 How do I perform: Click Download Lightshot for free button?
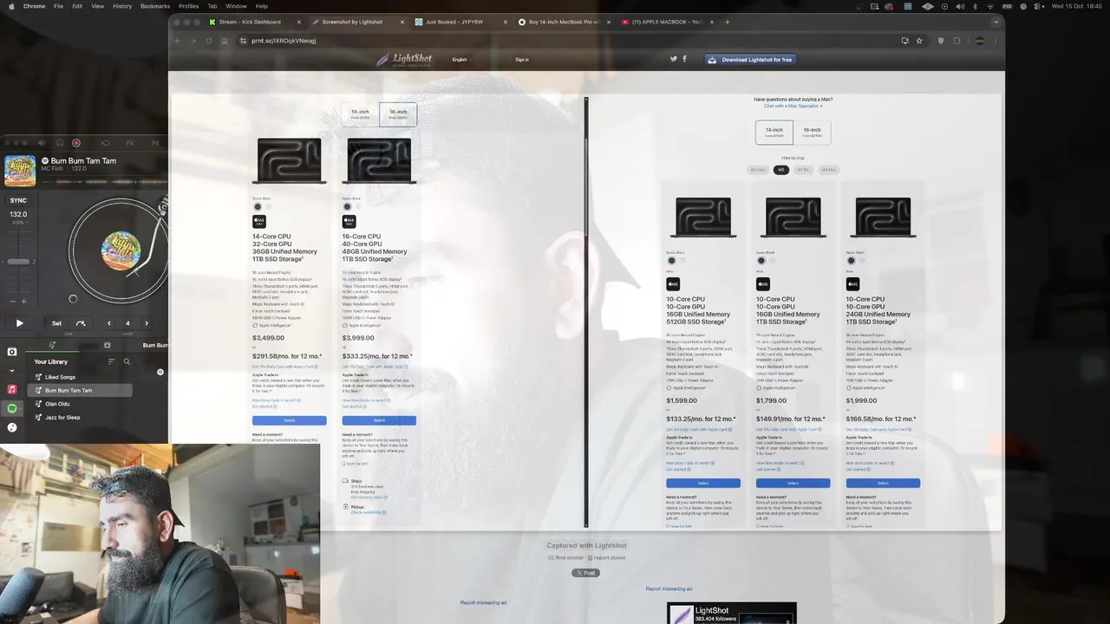(x=751, y=60)
